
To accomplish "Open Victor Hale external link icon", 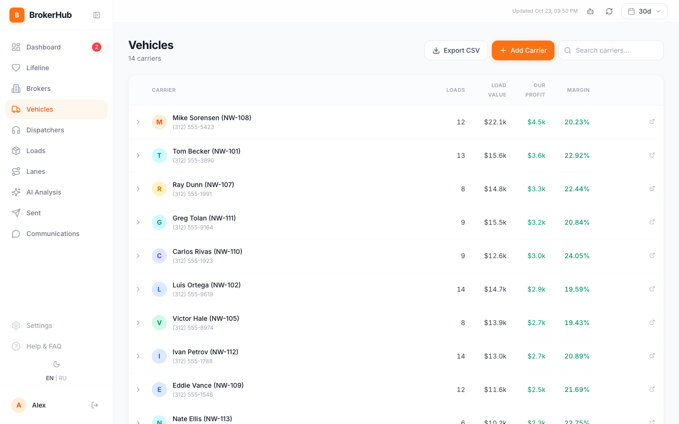I will pos(652,323).
